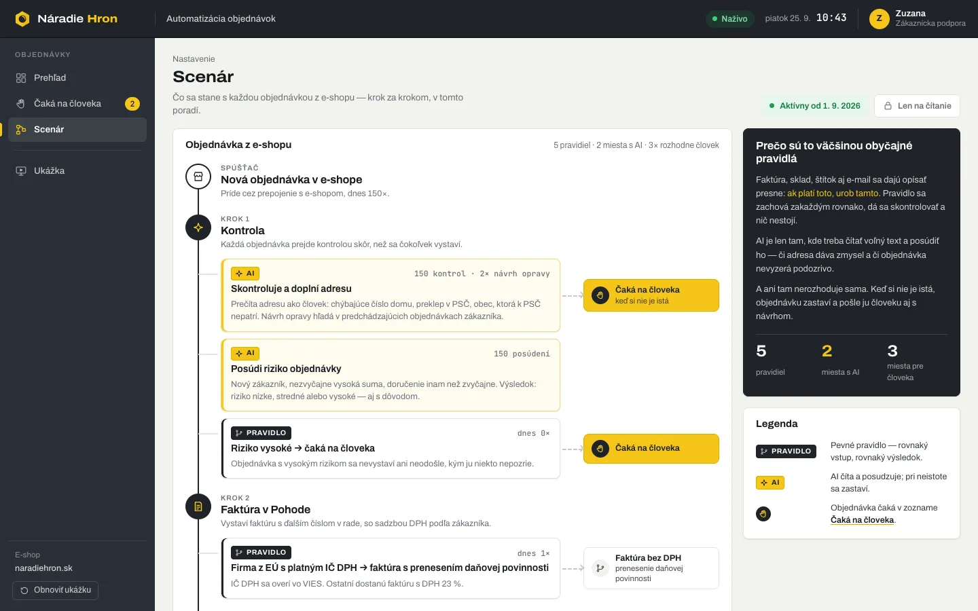Click the PRAVIDLO tag in Legenda
Image resolution: width=978 pixels, height=611 pixels.
point(786,451)
